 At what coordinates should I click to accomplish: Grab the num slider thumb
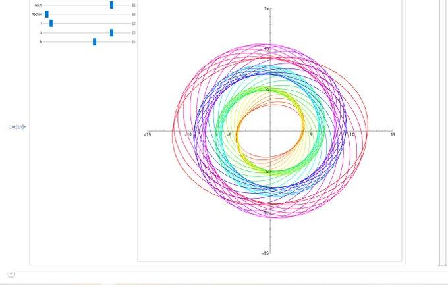(111, 5)
